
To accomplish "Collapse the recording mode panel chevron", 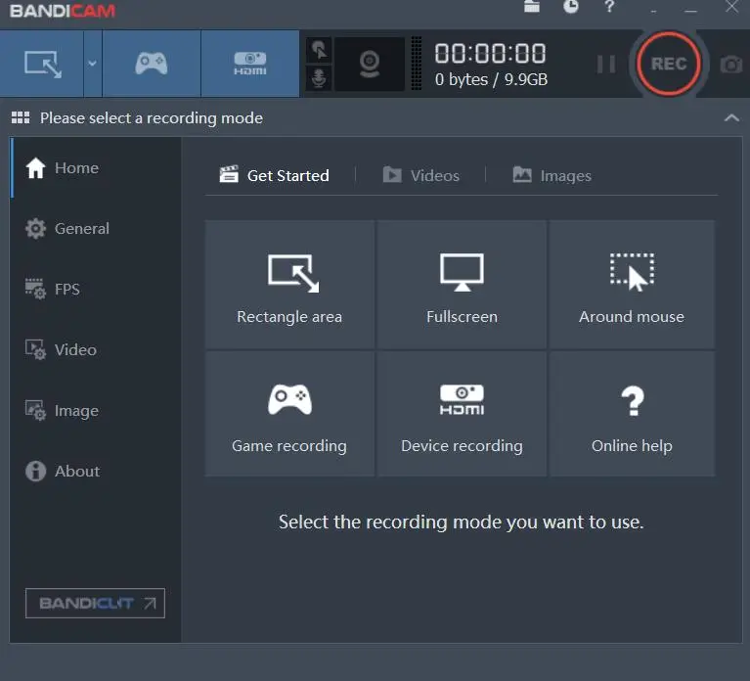I will [731, 118].
